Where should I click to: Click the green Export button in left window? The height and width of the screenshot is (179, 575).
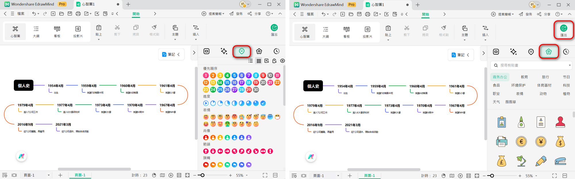[274, 30]
